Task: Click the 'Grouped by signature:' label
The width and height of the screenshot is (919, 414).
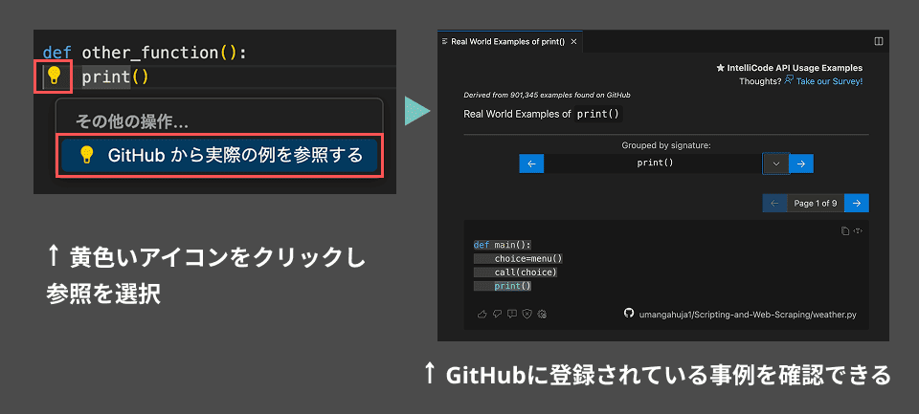Action: coord(666,144)
